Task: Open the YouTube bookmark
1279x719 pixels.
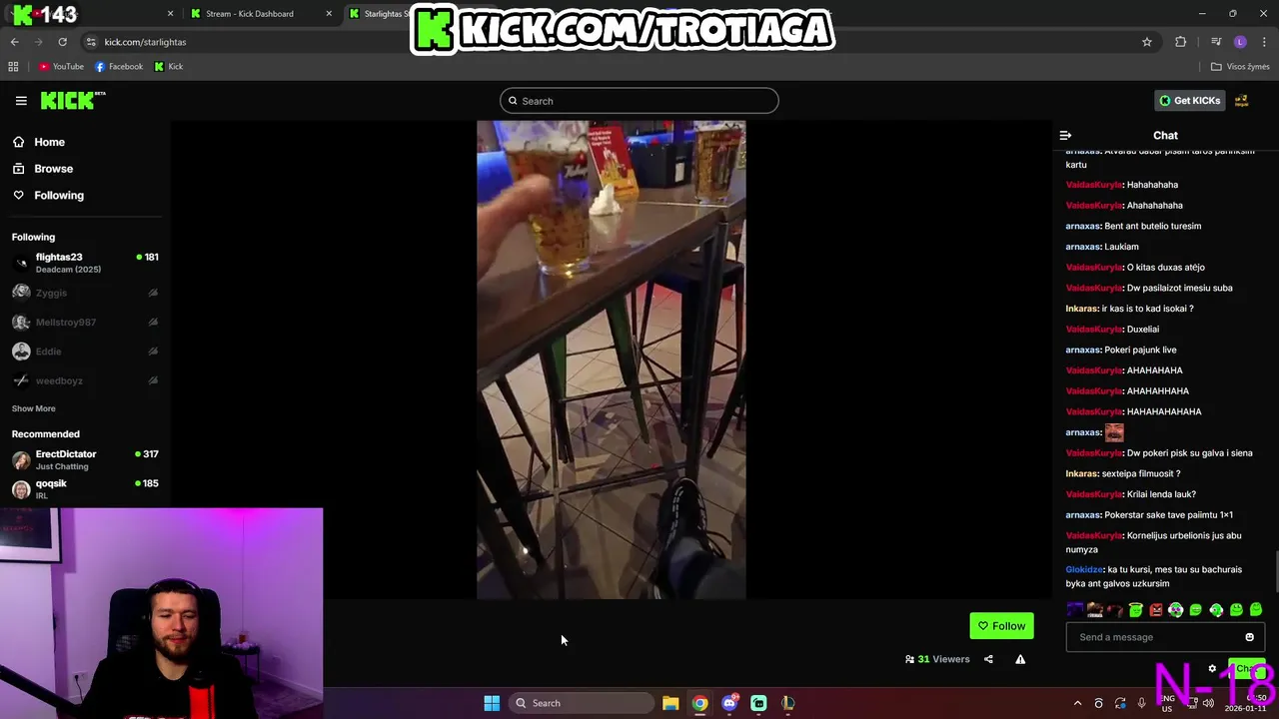Action: (61, 67)
